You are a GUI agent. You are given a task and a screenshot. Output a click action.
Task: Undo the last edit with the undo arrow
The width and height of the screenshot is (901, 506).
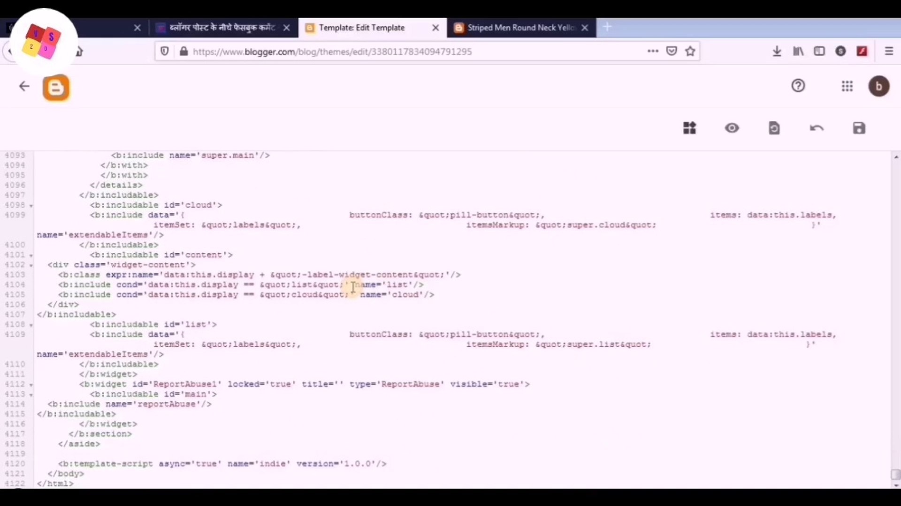(x=817, y=128)
